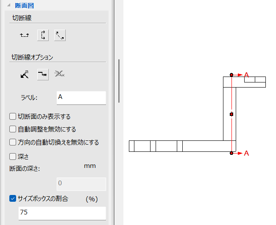This screenshot has height=225, width=276.
Task: Click the upper red A section label
Action: [246, 75]
